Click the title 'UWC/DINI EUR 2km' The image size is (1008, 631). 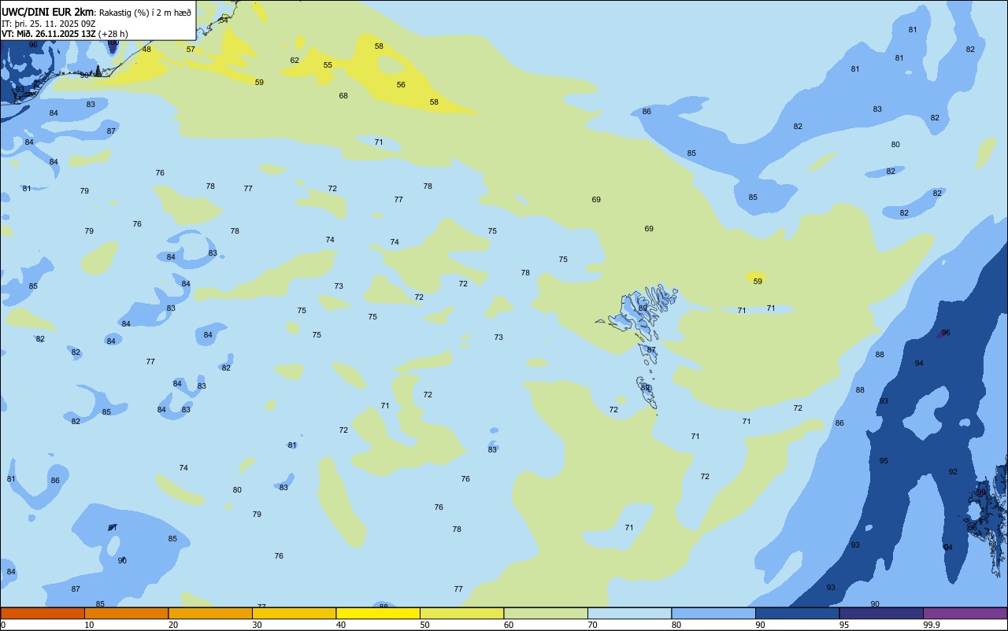pos(48,12)
